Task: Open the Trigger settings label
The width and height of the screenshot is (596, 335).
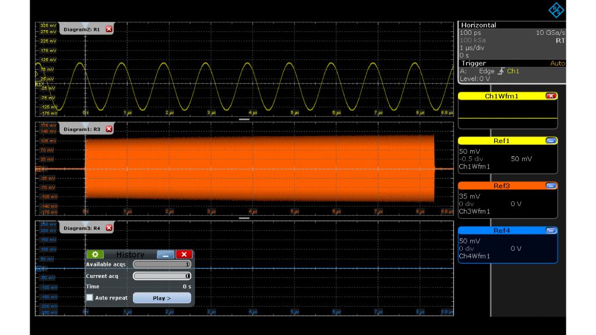Action: [x=474, y=63]
